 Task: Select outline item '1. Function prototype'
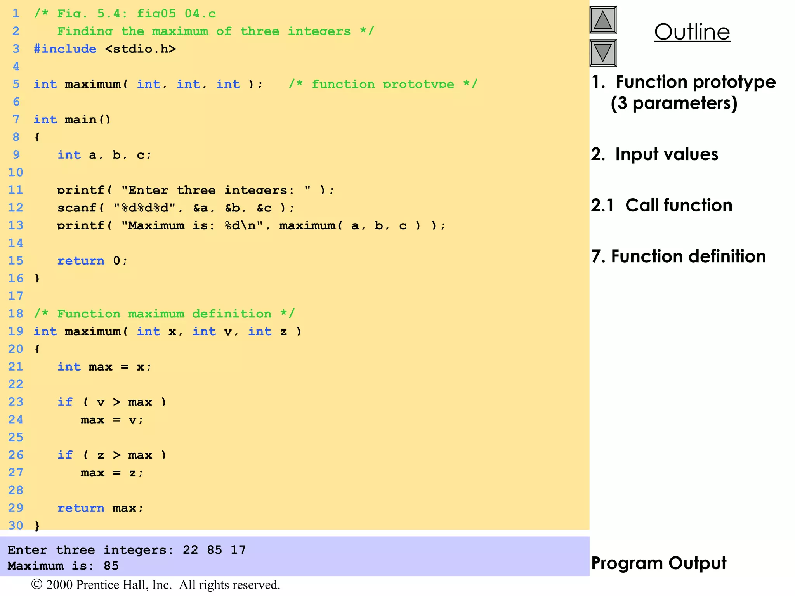[x=684, y=82]
